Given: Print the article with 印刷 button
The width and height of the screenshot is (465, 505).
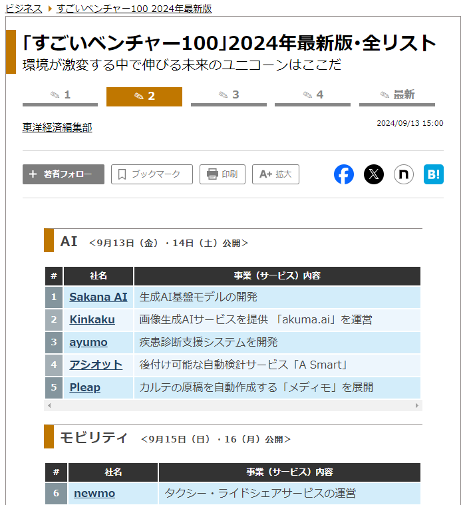Looking at the screenshot, I should pyautogui.click(x=222, y=174).
